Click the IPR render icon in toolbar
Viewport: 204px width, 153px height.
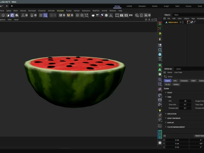click(x=131, y=15)
